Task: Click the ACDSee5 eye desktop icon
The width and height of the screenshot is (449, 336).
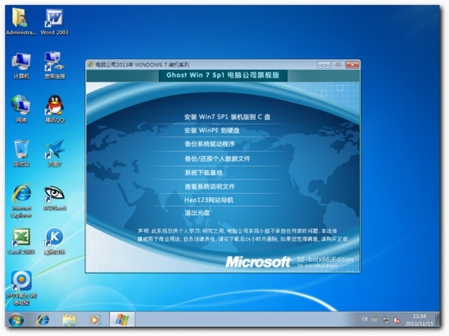Action: [54, 194]
